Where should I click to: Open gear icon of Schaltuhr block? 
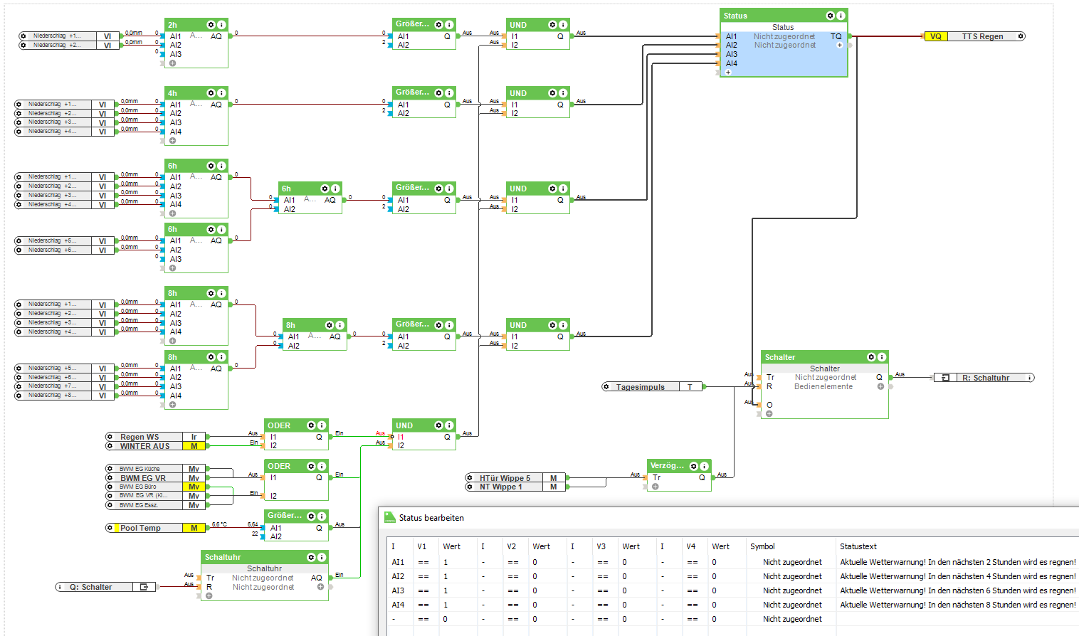[x=311, y=557]
